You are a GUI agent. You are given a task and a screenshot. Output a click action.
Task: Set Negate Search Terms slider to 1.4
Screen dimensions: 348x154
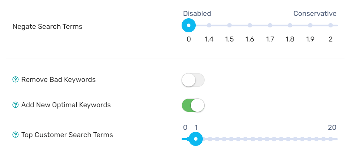click(x=209, y=25)
